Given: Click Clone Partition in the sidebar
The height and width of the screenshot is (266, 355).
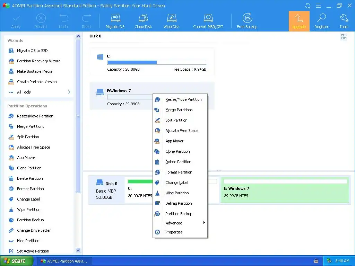Looking at the screenshot, I should [29, 168].
